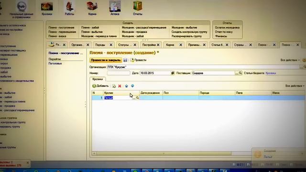Close the Организ... tab with its X
306x172 pixels.
coord(88,45)
